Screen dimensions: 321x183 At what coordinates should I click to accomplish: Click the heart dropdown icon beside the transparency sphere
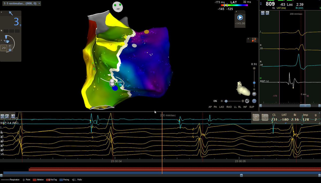(x=254, y=101)
